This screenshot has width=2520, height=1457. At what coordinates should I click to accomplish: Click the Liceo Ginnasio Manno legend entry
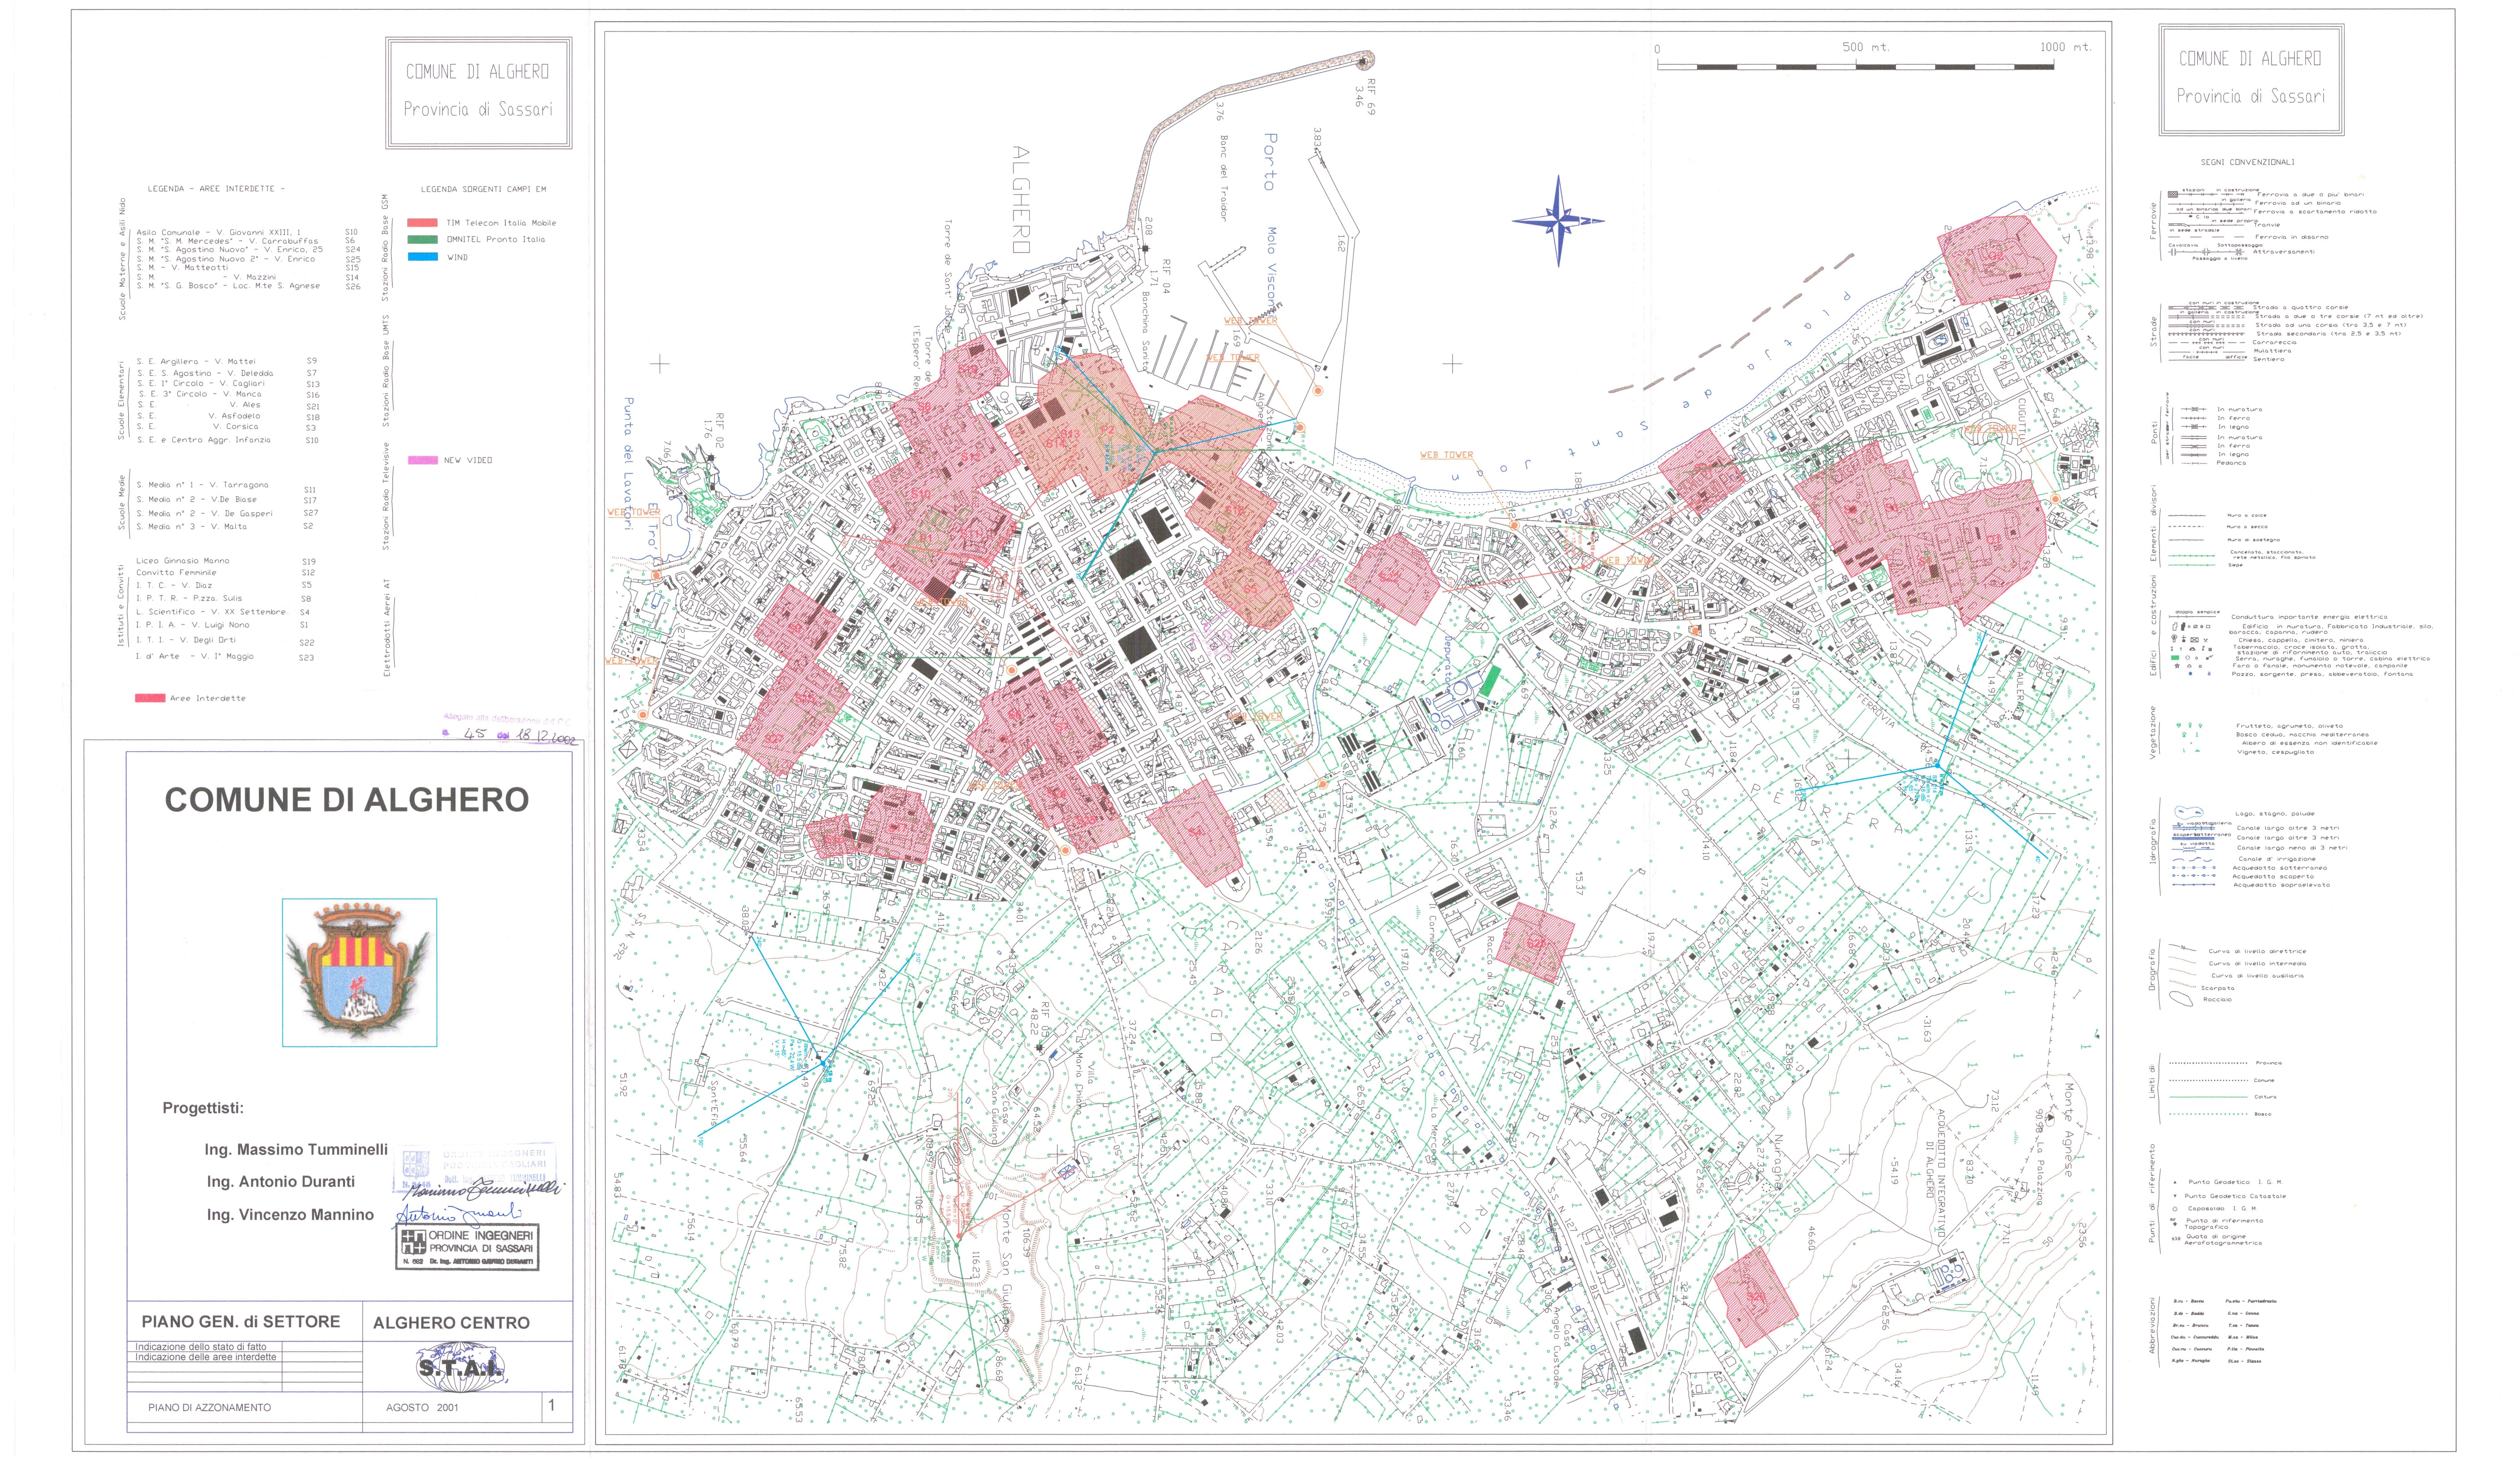(x=183, y=561)
